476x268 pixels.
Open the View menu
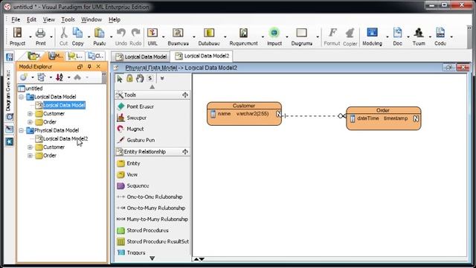tap(49, 19)
